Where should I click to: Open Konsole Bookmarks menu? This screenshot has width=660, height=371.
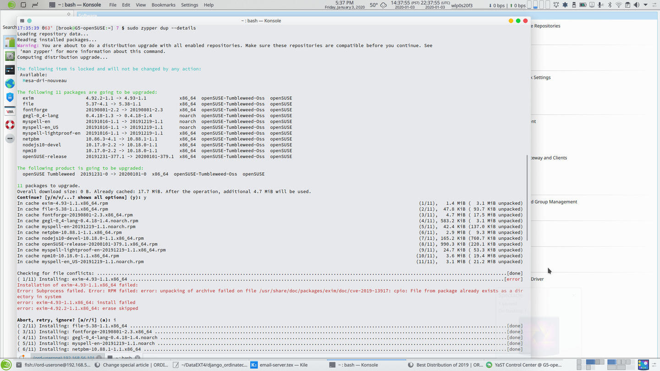pos(163,5)
